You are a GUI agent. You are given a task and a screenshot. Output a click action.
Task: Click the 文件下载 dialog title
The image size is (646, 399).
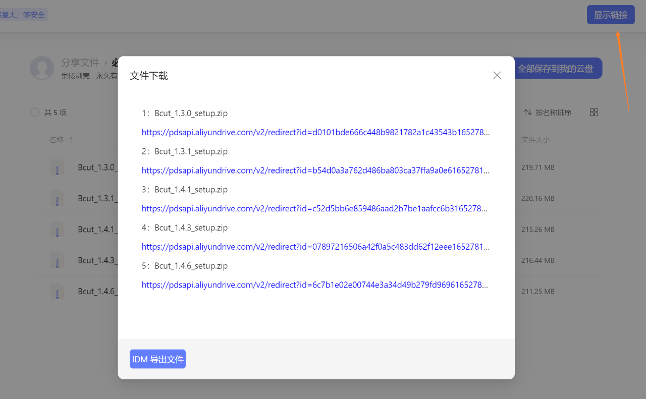149,76
